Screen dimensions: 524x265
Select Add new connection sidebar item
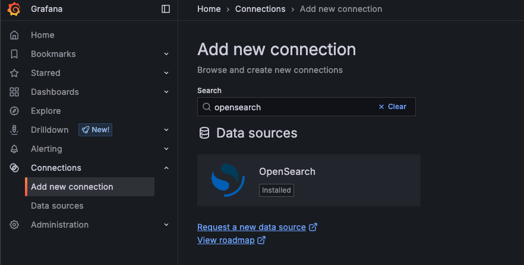[90, 187]
